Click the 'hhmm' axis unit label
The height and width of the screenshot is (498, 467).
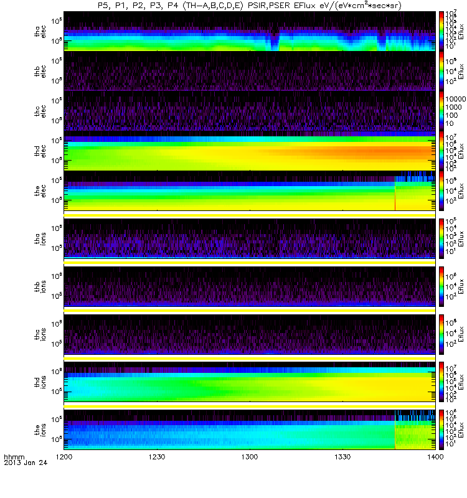pyautogui.click(x=14, y=457)
